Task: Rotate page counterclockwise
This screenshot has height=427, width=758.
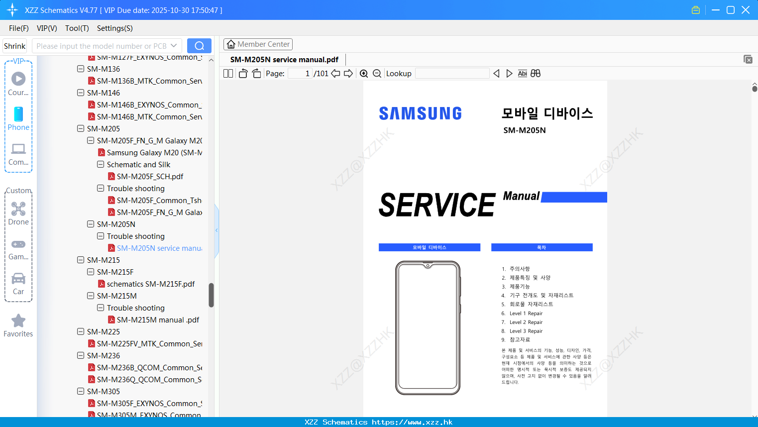Action: click(243, 73)
